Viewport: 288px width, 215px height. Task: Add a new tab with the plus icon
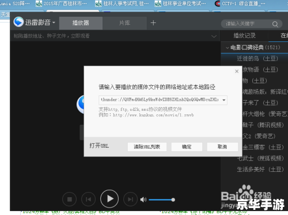(153, 23)
